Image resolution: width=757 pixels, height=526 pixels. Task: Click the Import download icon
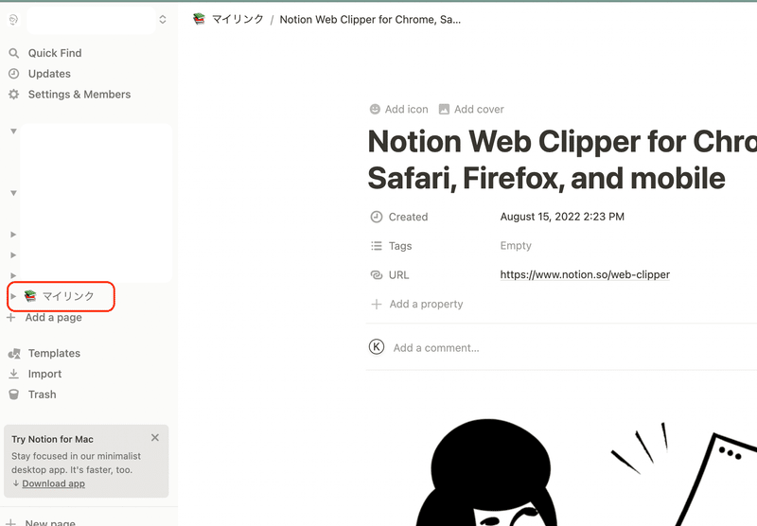(14, 374)
